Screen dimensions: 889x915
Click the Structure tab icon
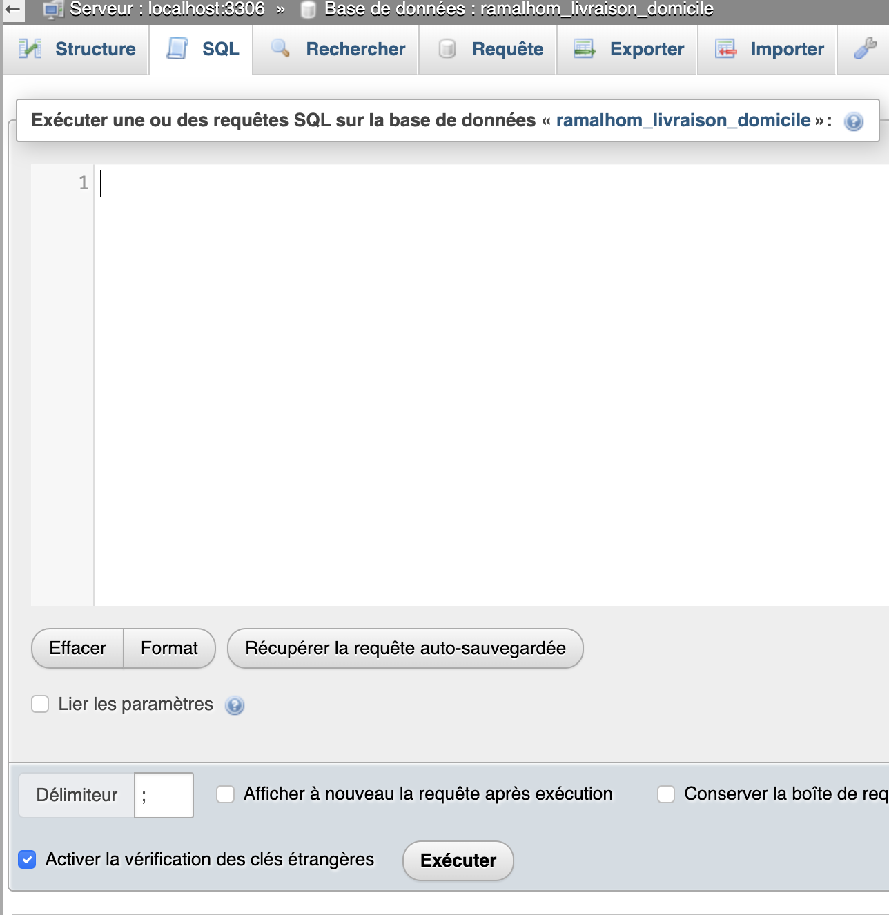tap(30, 49)
